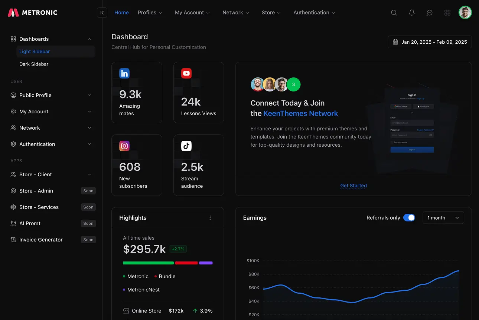Click the +2.7% growth badge
This screenshot has width=479, height=320.
tap(178, 249)
